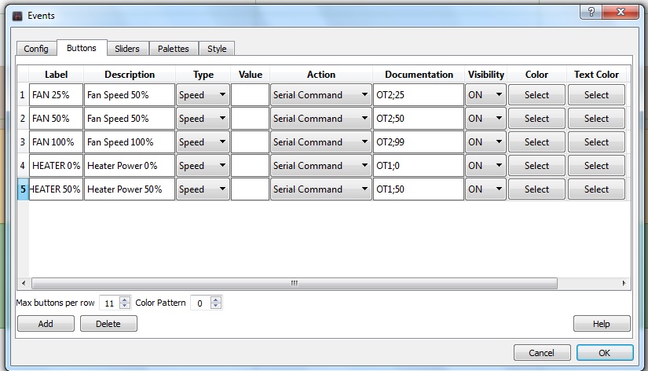Open the Palettes tab
This screenshot has height=371, width=648.
tap(173, 49)
